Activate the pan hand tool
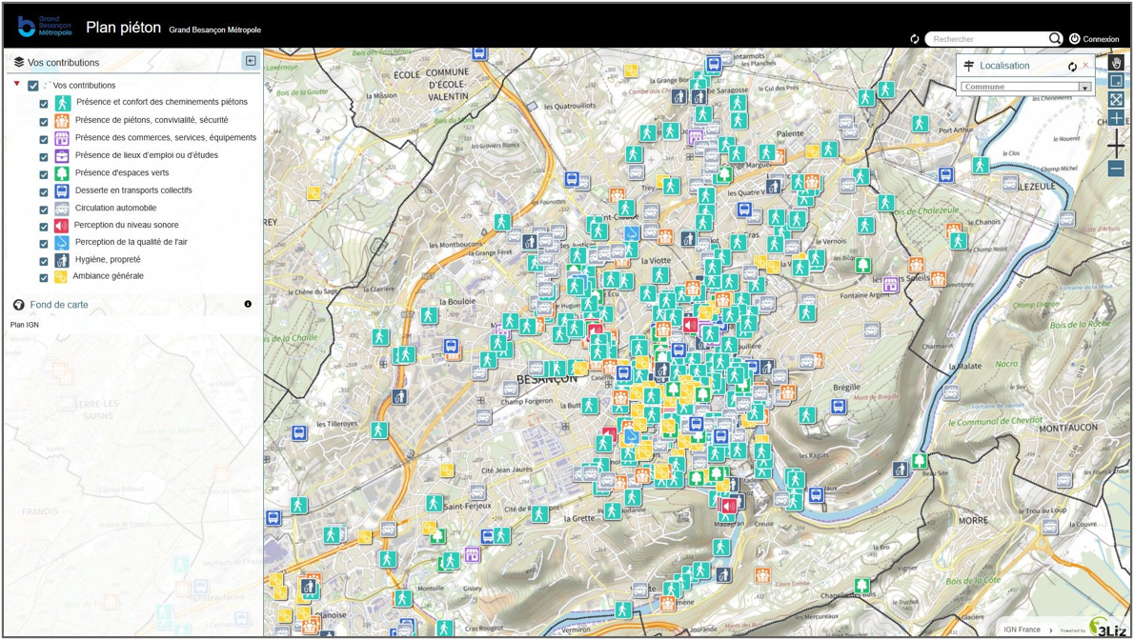The image size is (1134, 640). coord(1116,63)
